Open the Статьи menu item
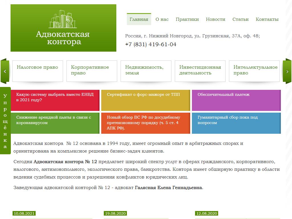 tap(240, 19)
